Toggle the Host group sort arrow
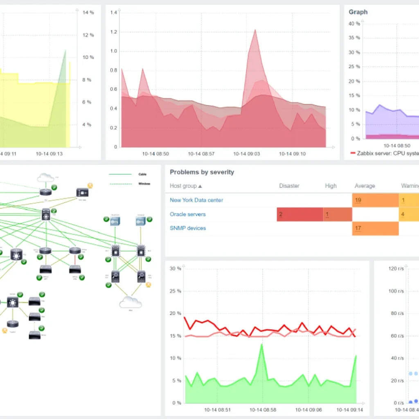The image size is (419, 419). click(x=200, y=186)
